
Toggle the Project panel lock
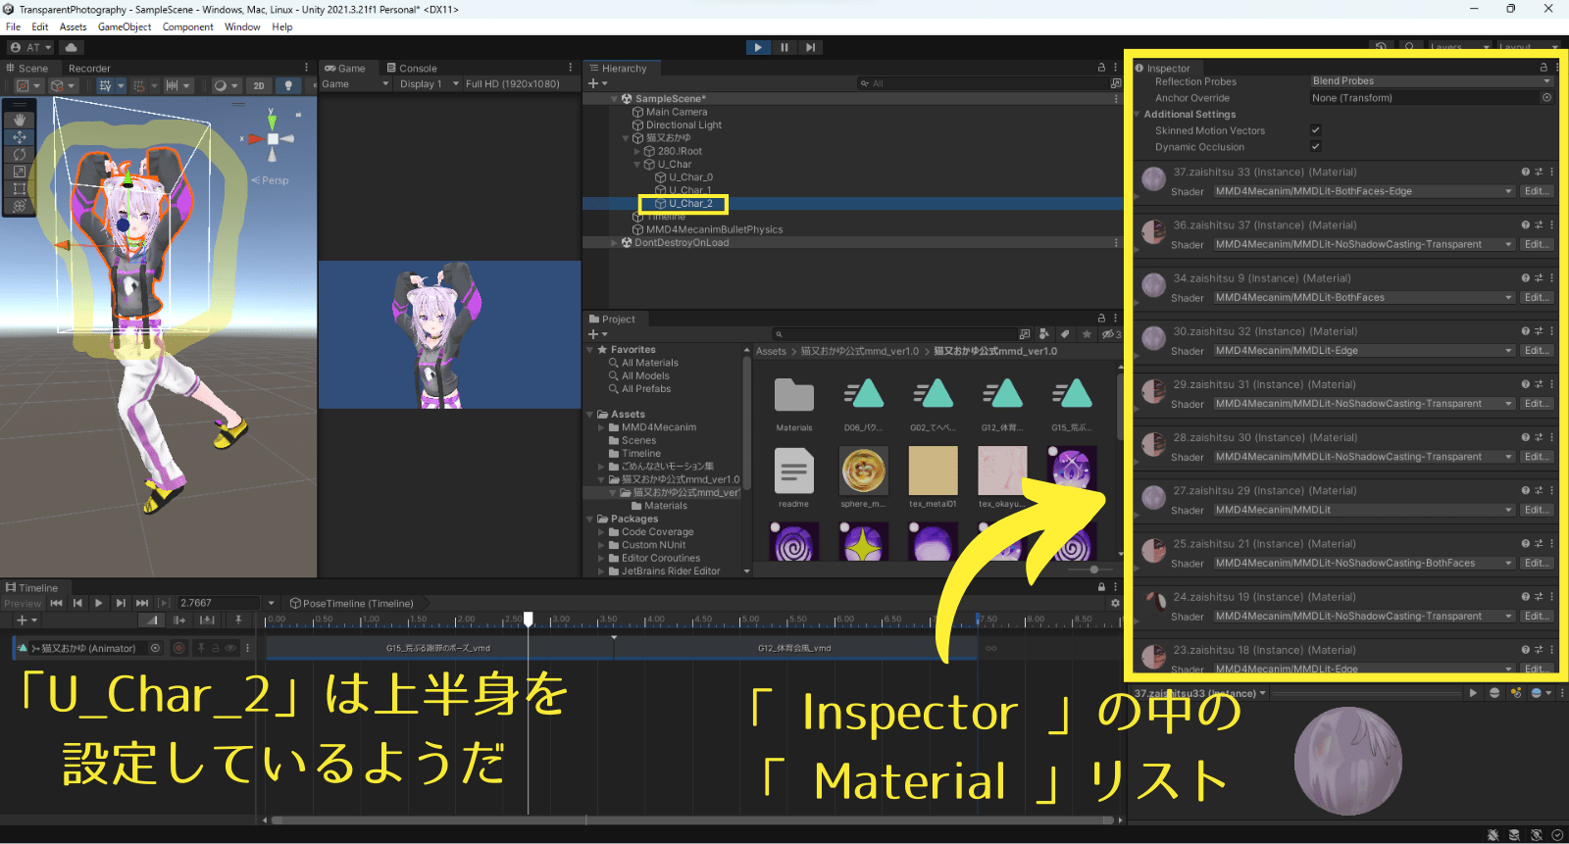[1101, 319]
